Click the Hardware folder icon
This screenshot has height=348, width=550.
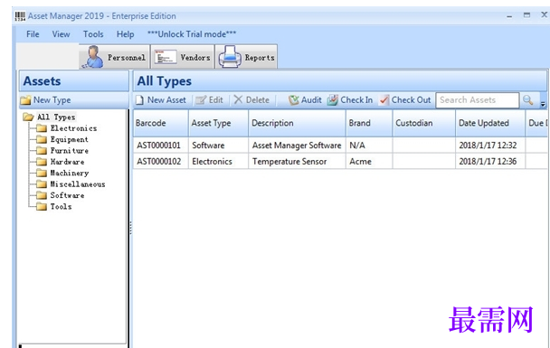pos(42,162)
